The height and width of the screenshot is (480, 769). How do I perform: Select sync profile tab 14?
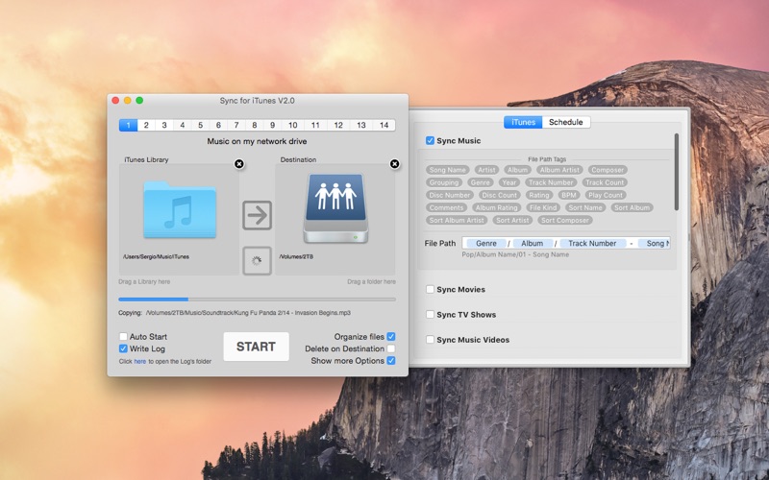point(384,125)
